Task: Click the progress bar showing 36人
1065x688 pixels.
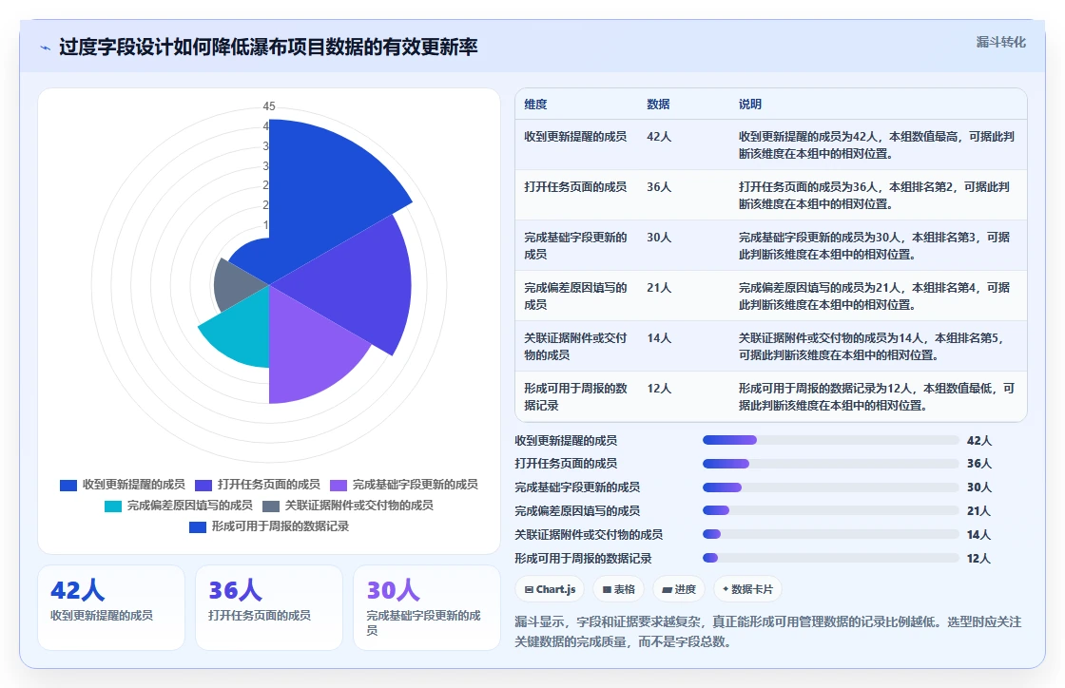Action: click(831, 464)
